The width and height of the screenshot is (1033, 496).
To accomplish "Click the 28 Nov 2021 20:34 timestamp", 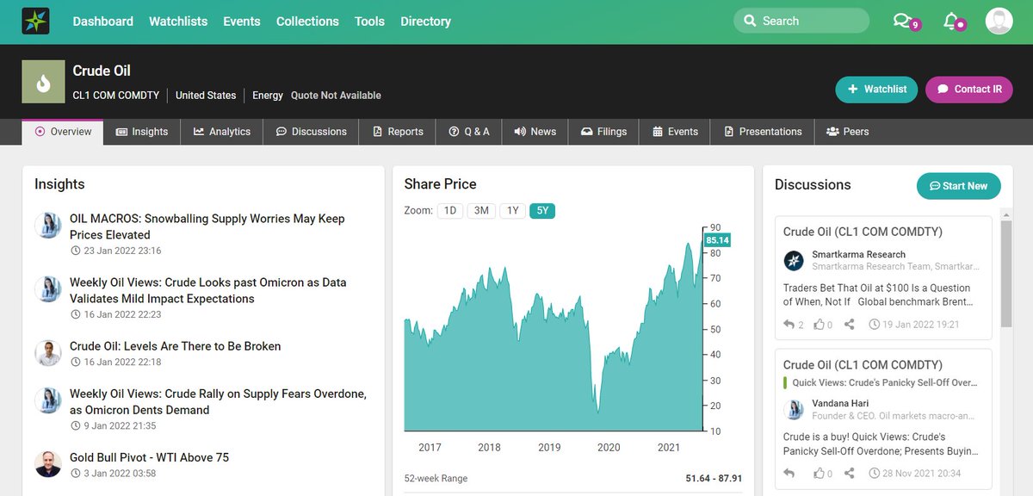I will 915,473.
